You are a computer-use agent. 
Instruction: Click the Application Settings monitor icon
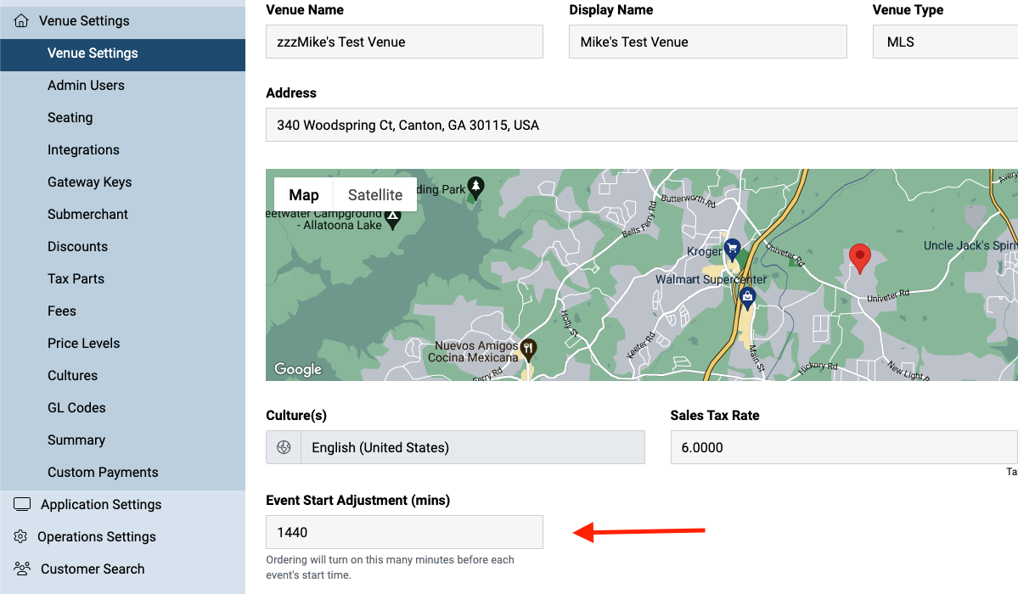(22, 504)
